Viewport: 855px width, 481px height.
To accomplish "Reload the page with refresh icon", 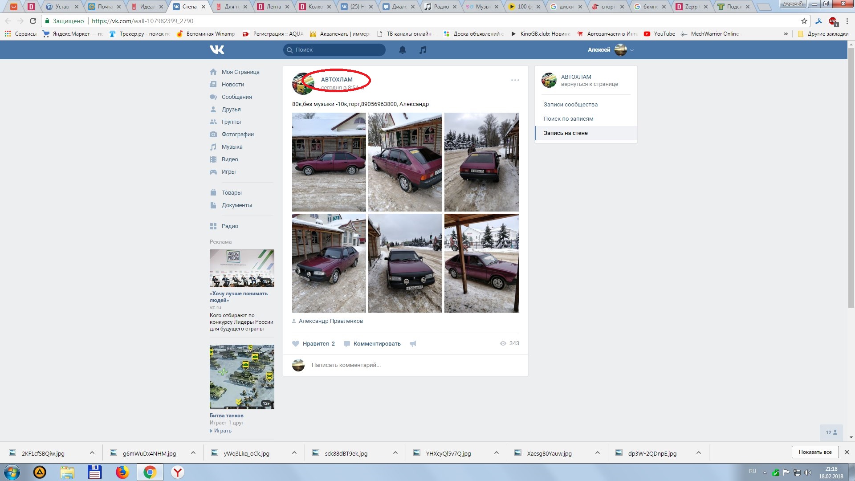I will [x=33, y=21].
